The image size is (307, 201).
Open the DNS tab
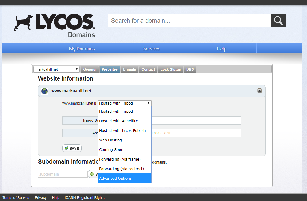[x=190, y=69]
